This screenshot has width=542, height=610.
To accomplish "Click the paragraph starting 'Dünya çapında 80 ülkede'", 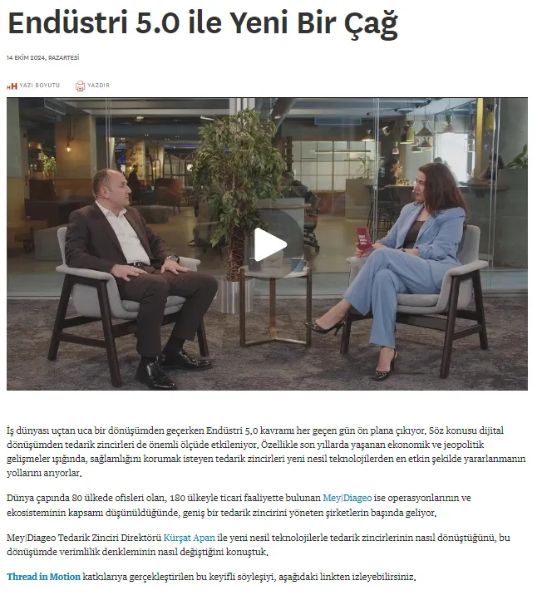I will click(x=239, y=505).
